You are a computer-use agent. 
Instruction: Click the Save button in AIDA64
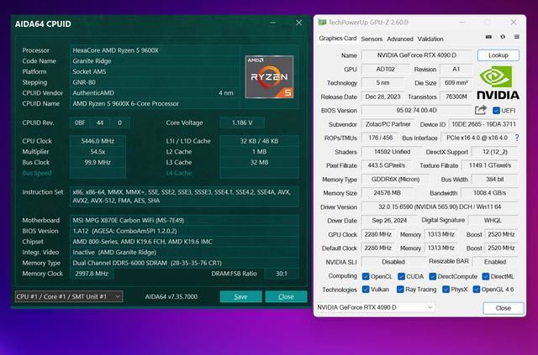pos(241,297)
